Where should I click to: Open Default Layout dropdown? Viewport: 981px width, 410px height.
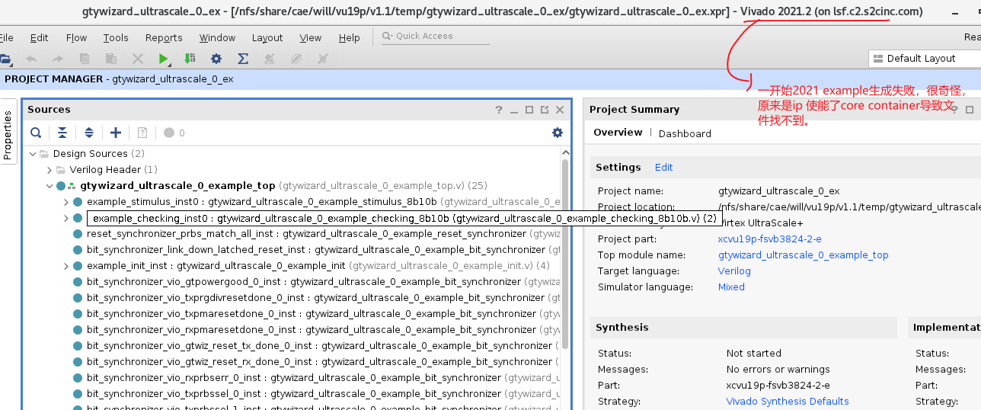(925, 58)
